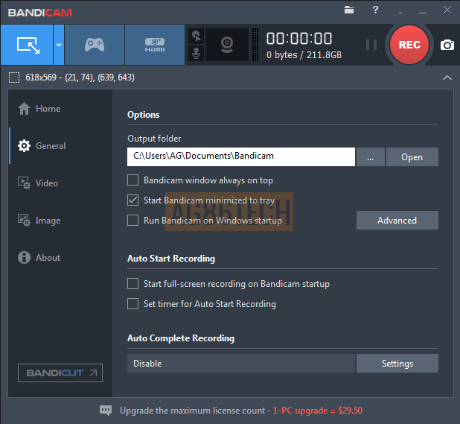Switch to game recording mode
This screenshot has height=424, width=460.
tap(95, 45)
